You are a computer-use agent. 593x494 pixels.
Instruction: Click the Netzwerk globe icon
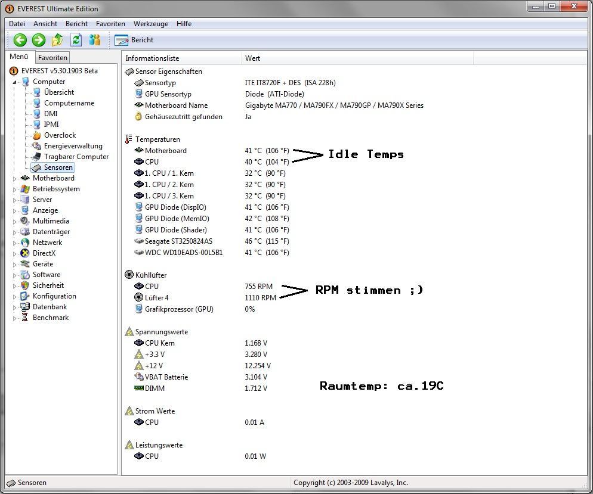point(25,243)
